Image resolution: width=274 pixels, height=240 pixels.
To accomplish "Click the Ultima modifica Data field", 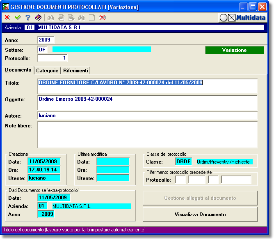I will click(x=113, y=162).
